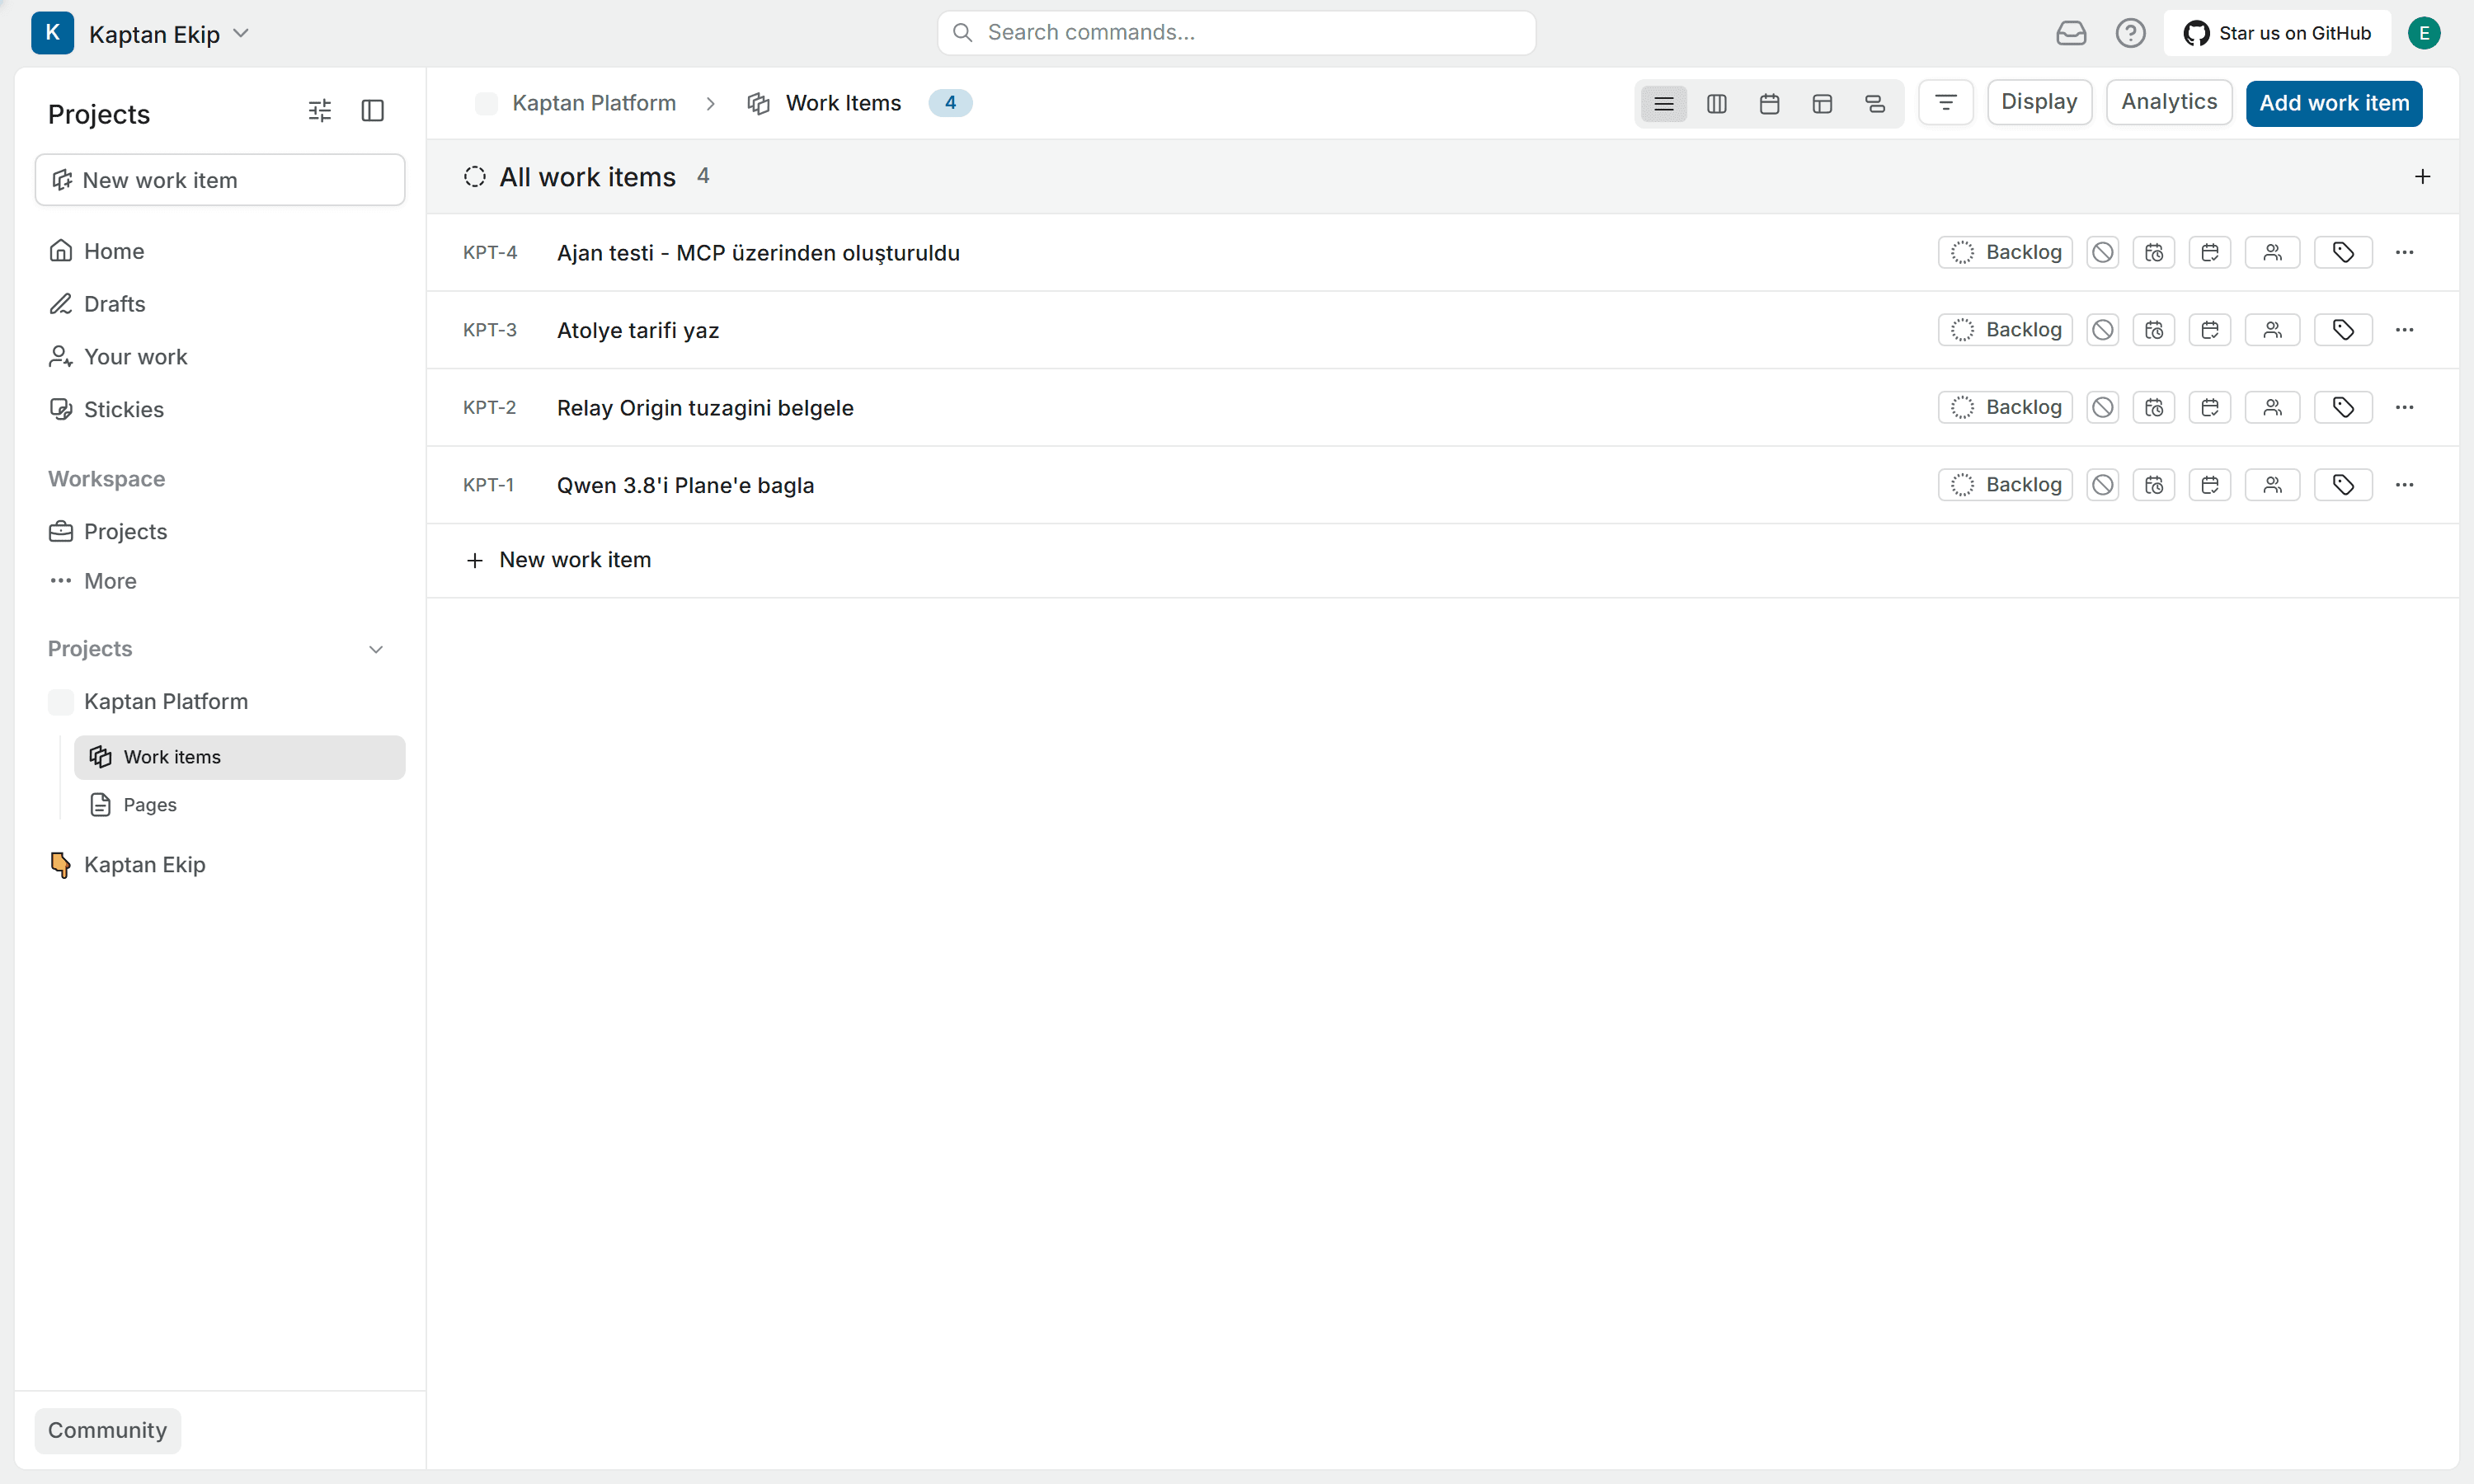2474x1484 pixels.
Task: Click Community button at bottom
Action: tap(107, 1430)
